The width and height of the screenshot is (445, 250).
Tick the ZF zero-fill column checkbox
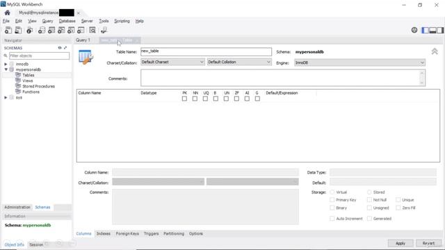(x=236, y=99)
